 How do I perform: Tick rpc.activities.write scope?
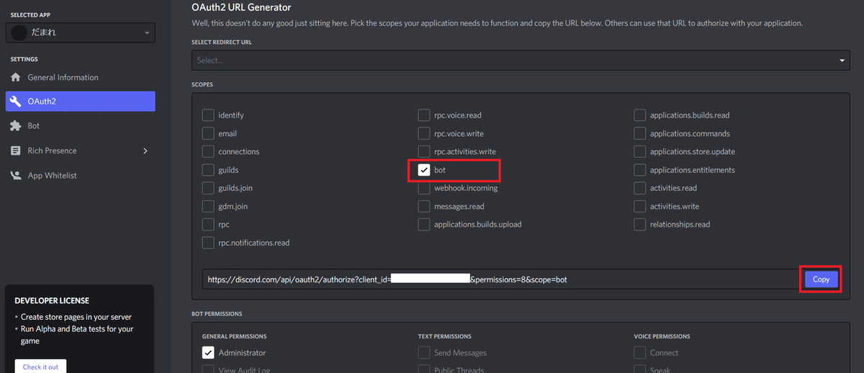point(424,152)
